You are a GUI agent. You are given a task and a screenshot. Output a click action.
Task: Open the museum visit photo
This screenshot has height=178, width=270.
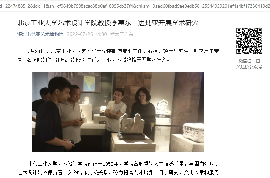[x=118, y=112]
